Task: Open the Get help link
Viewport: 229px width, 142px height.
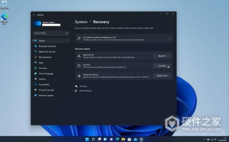Action: (83, 86)
